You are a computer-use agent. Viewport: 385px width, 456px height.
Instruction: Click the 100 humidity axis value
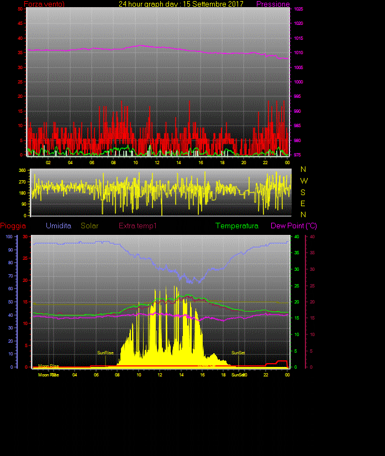click(x=9, y=237)
